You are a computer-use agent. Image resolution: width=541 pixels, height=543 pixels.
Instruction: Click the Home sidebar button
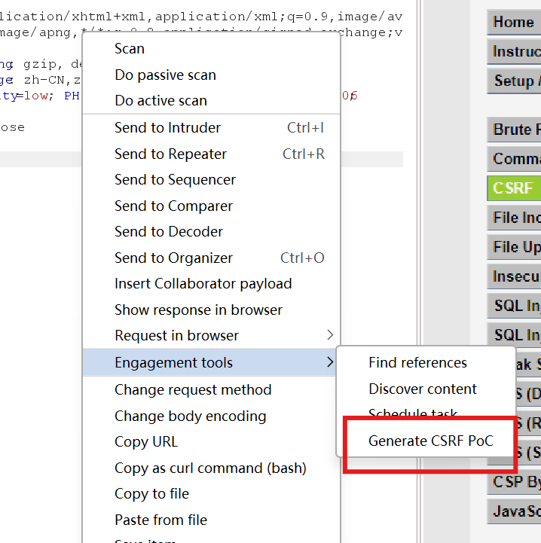pyautogui.click(x=514, y=22)
